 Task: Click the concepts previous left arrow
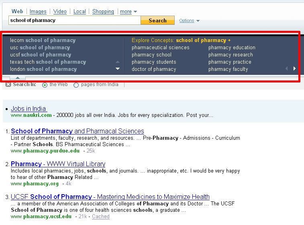click(x=287, y=68)
